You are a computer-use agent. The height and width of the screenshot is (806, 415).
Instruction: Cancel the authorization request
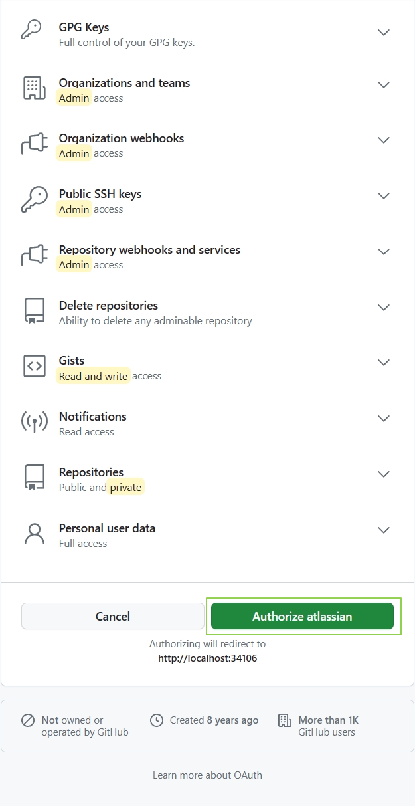[x=113, y=616]
